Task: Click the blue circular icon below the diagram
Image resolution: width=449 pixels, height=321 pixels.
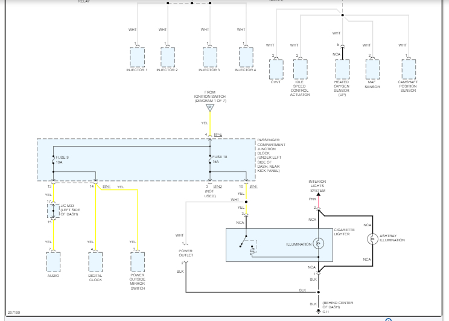Action: (x=388, y=320)
